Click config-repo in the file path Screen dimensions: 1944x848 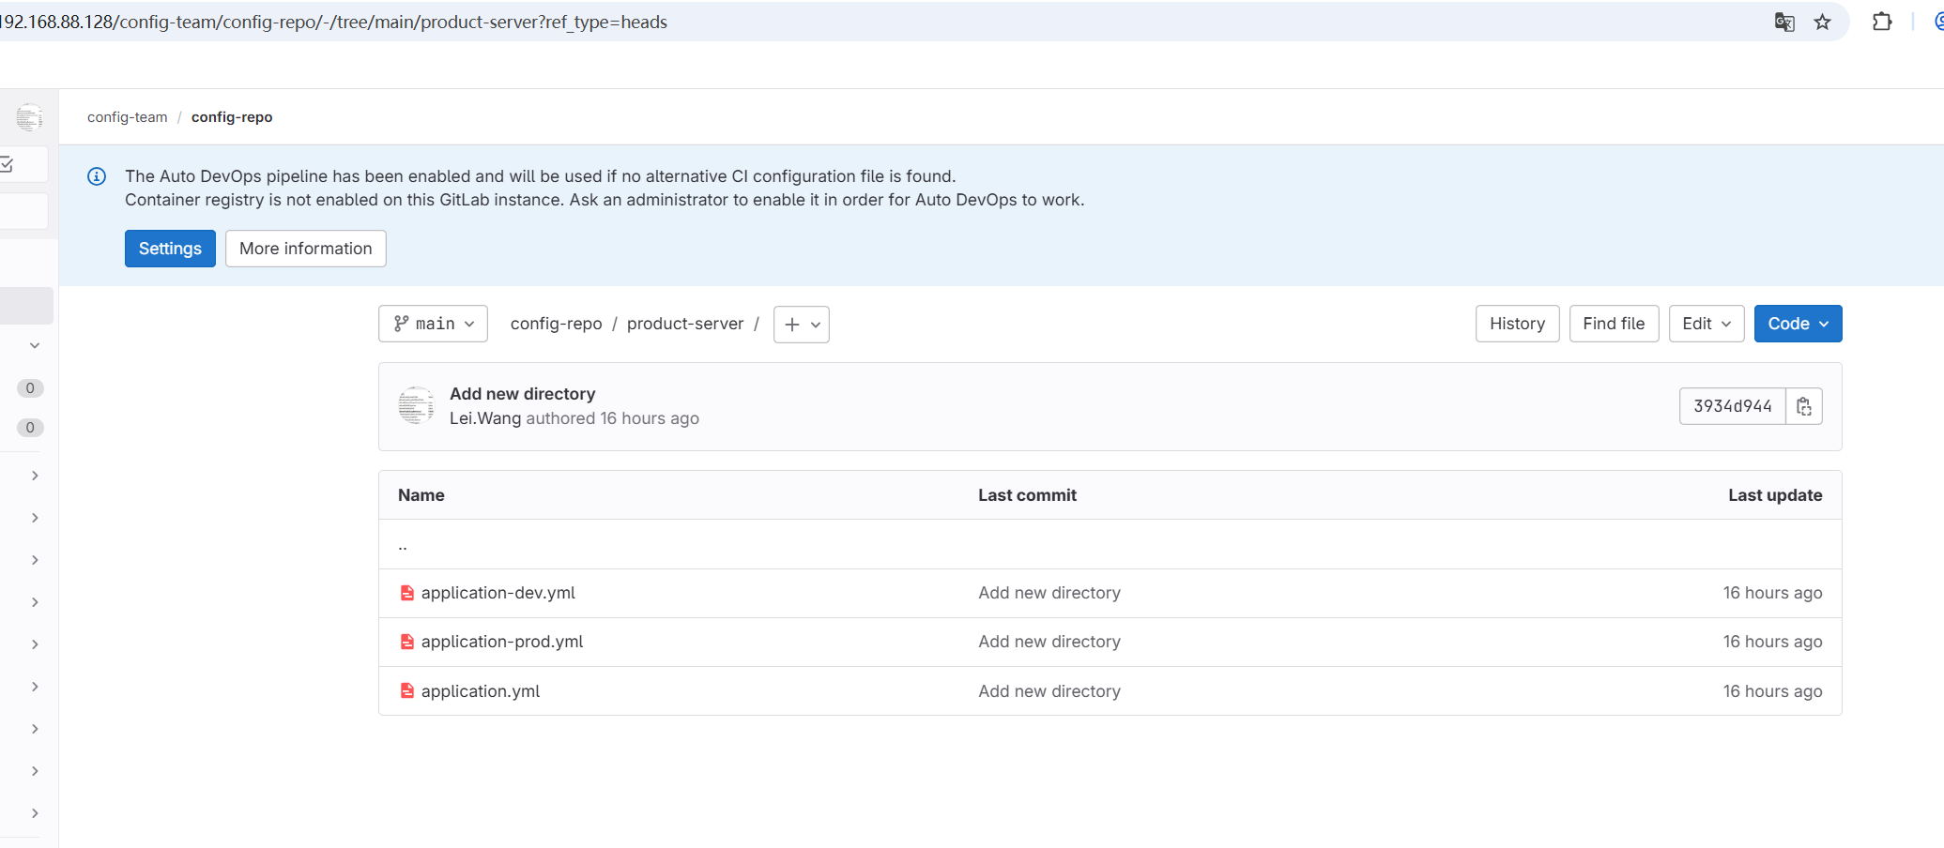(x=556, y=324)
